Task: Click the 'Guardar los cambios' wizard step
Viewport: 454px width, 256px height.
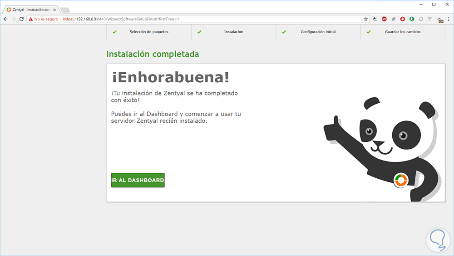Action: pos(402,31)
